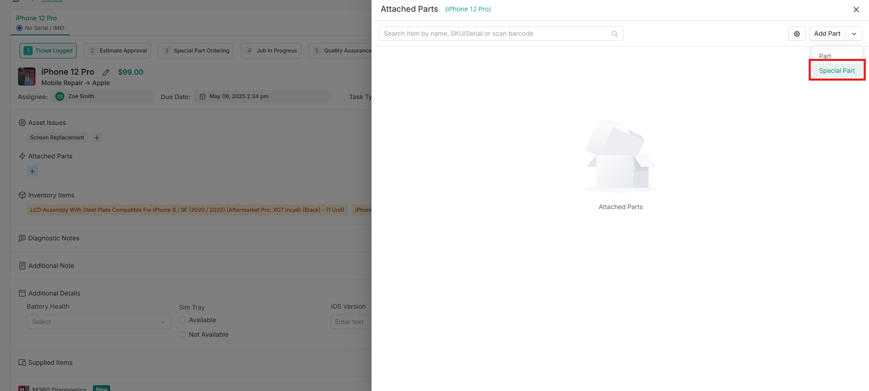Click the Mobile Repair → Apple text

(76, 83)
